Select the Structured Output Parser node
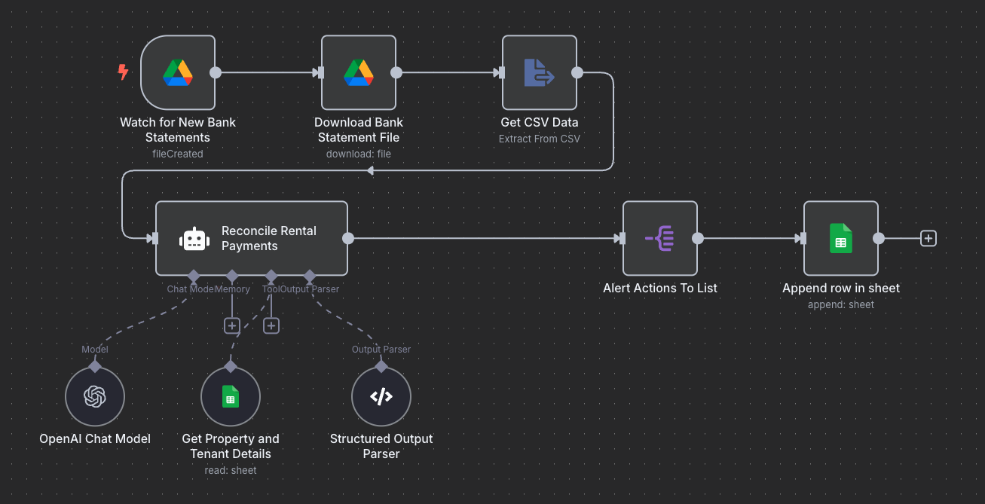 [381, 396]
